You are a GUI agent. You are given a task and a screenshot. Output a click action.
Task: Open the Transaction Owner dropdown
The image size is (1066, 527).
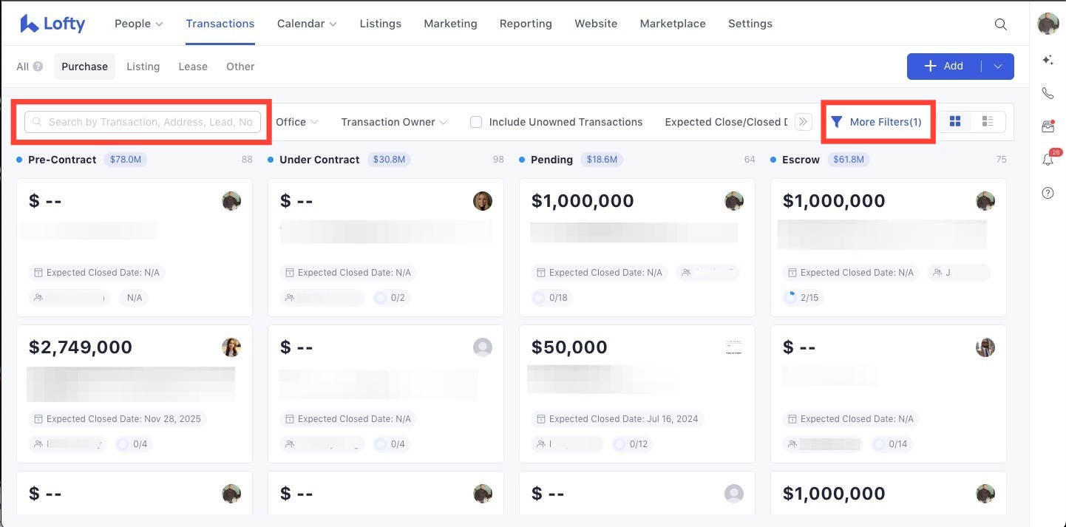(394, 122)
